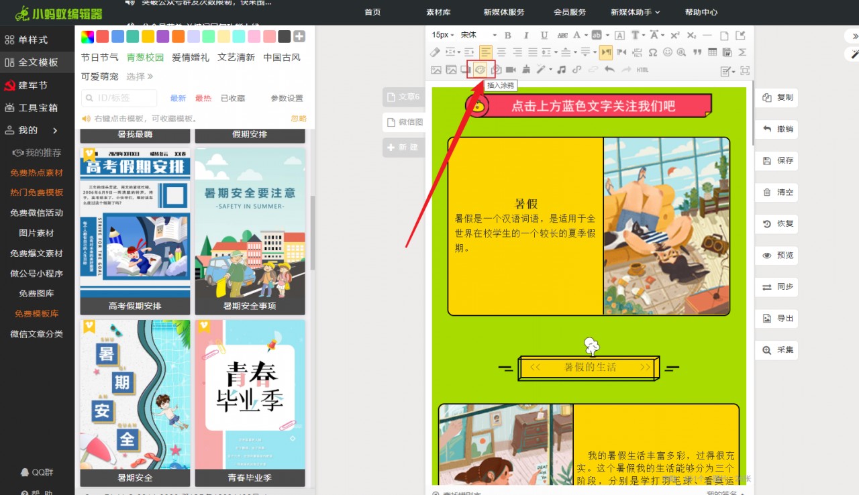Open the special character Ω tool
859x495 pixels.
coord(652,52)
